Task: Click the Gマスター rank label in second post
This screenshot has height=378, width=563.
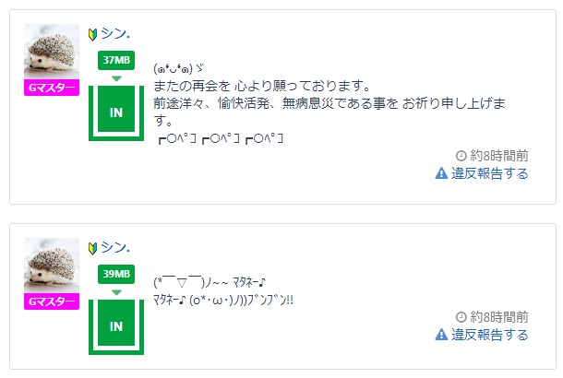Action: point(52,301)
